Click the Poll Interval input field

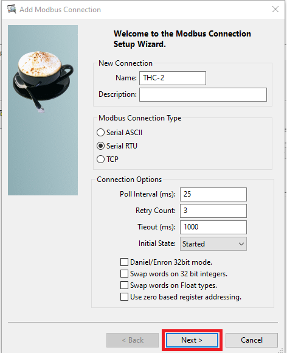point(213,194)
